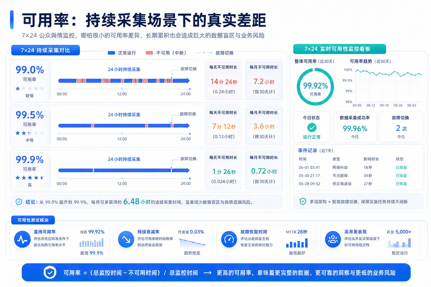
Task: Select the 7×24 实时可用性监控看板 tab
Action: [340, 49]
